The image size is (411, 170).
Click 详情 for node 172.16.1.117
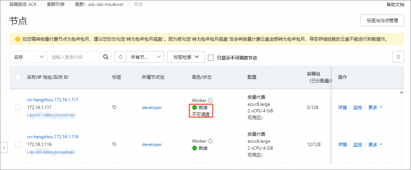342,107
